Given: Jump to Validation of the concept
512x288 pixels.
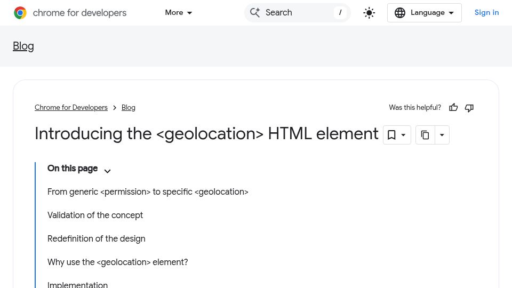Looking at the screenshot, I should coord(95,215).
